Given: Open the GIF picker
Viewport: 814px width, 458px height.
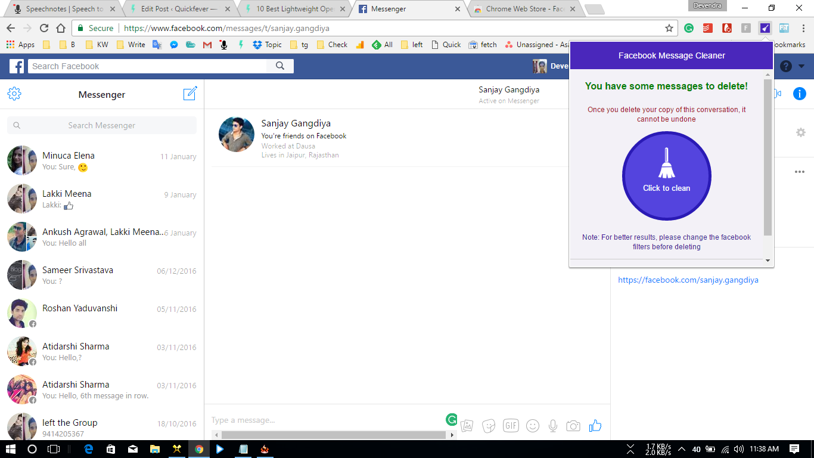Looking at the screenshot, I should coord(511,426).
